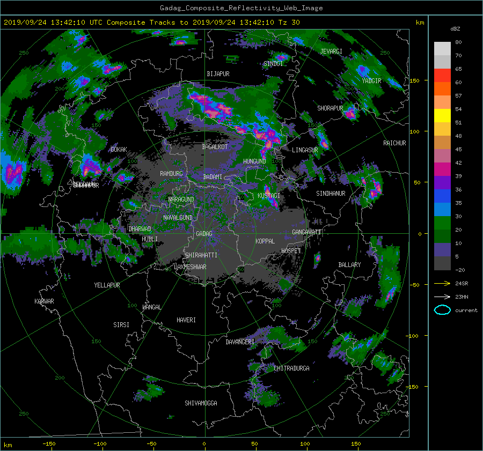
Task: Click the SHORAPUR city label
Action: [x=330, y=108]
